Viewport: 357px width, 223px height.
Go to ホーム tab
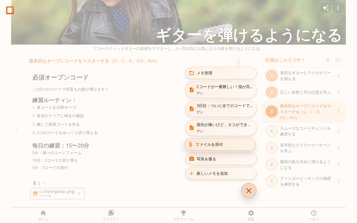click(x=43, y=215)
